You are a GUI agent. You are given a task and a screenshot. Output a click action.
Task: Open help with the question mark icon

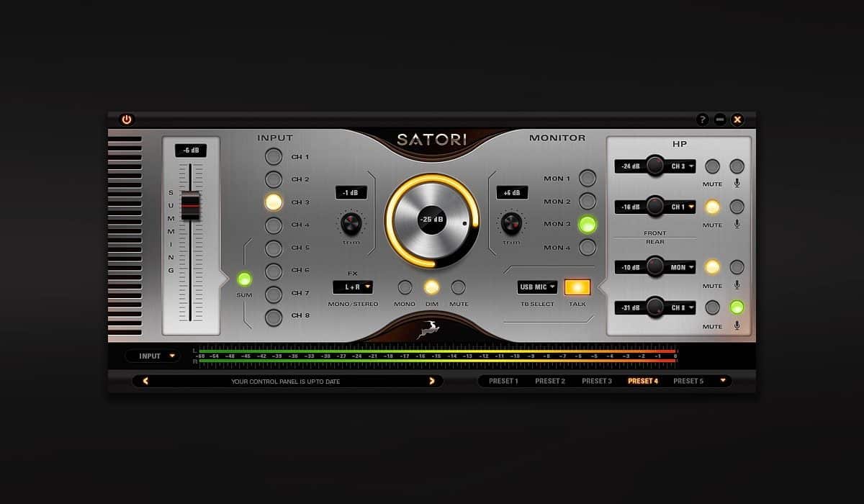(x=703, y=120)
